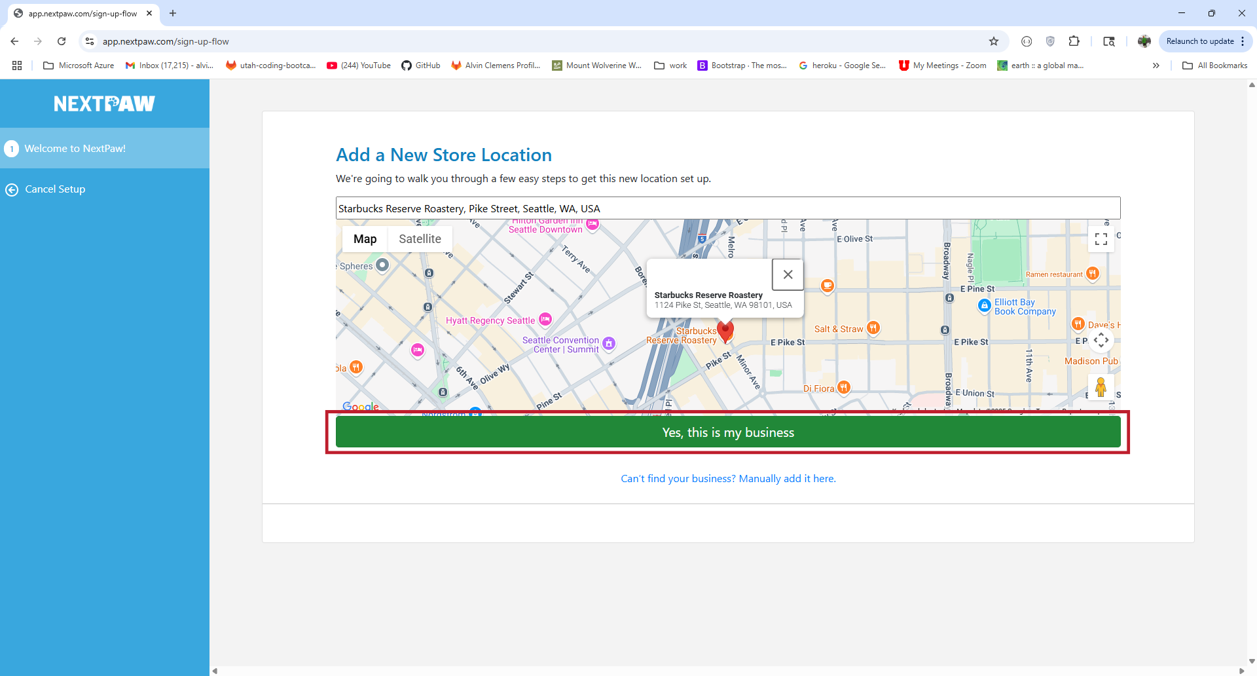
Task: Click Cancel Setup in the sidebar
Action: (x=55, y=189)
